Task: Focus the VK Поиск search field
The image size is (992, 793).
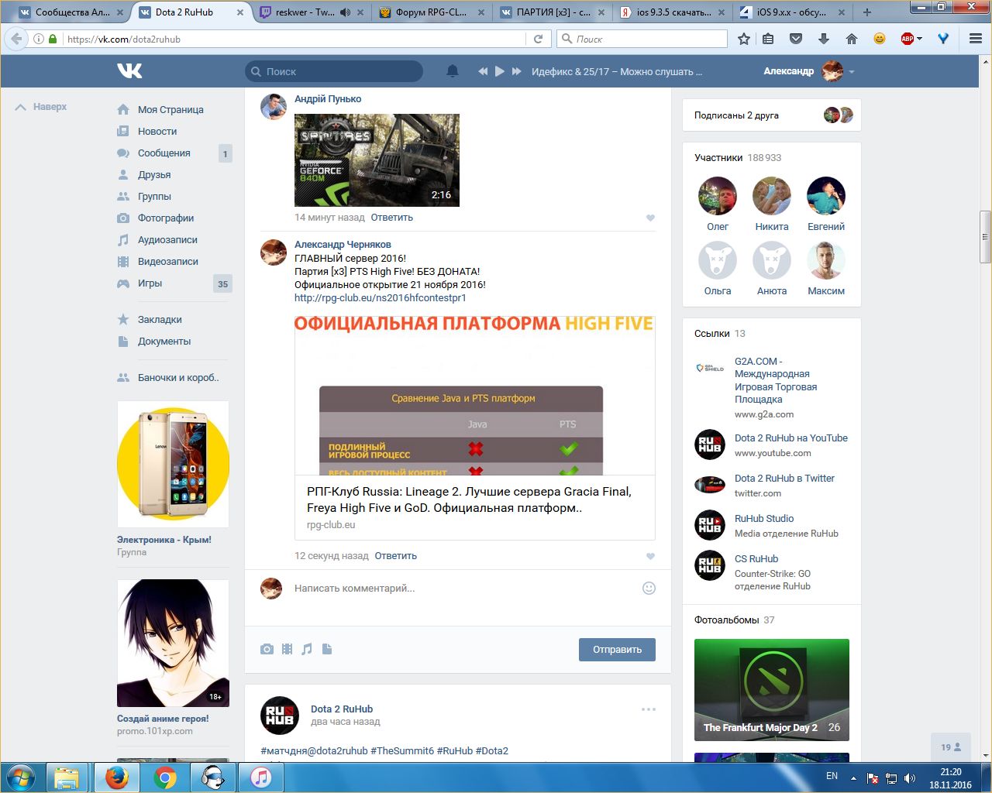Action: tap(334, 71)
